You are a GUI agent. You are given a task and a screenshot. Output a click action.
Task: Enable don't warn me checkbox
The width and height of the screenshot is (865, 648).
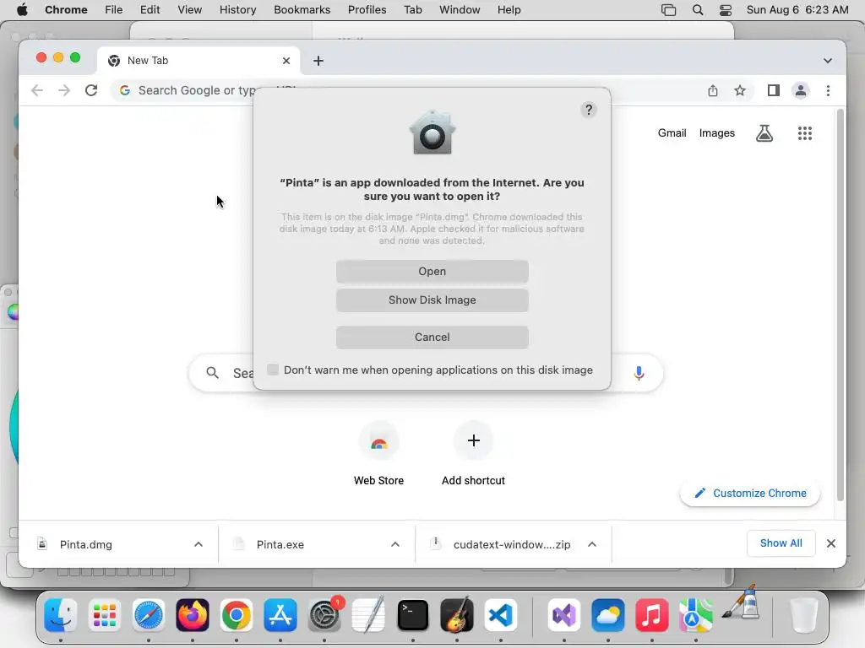(x=273, y=370)
